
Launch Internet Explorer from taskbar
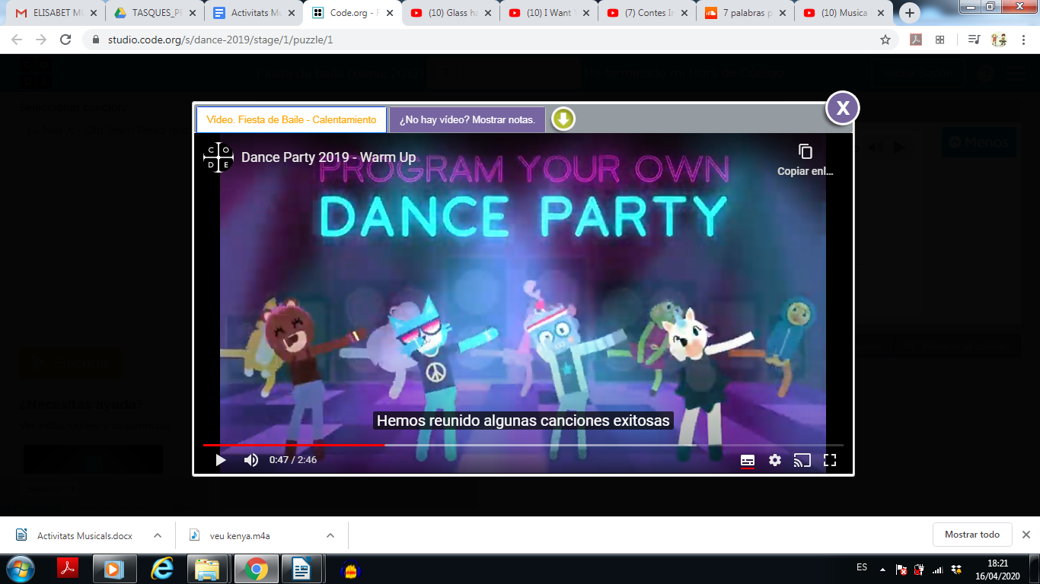pos(161,569)
